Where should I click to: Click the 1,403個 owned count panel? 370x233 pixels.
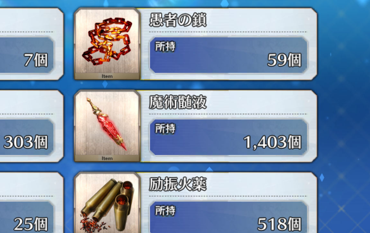229,137
